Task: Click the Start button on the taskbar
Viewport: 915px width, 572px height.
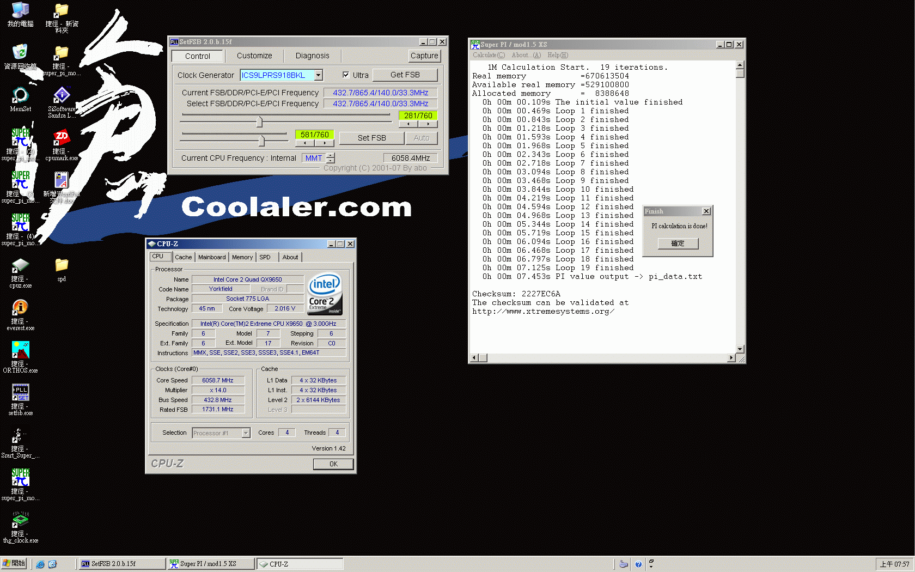Action: [14, 564]
